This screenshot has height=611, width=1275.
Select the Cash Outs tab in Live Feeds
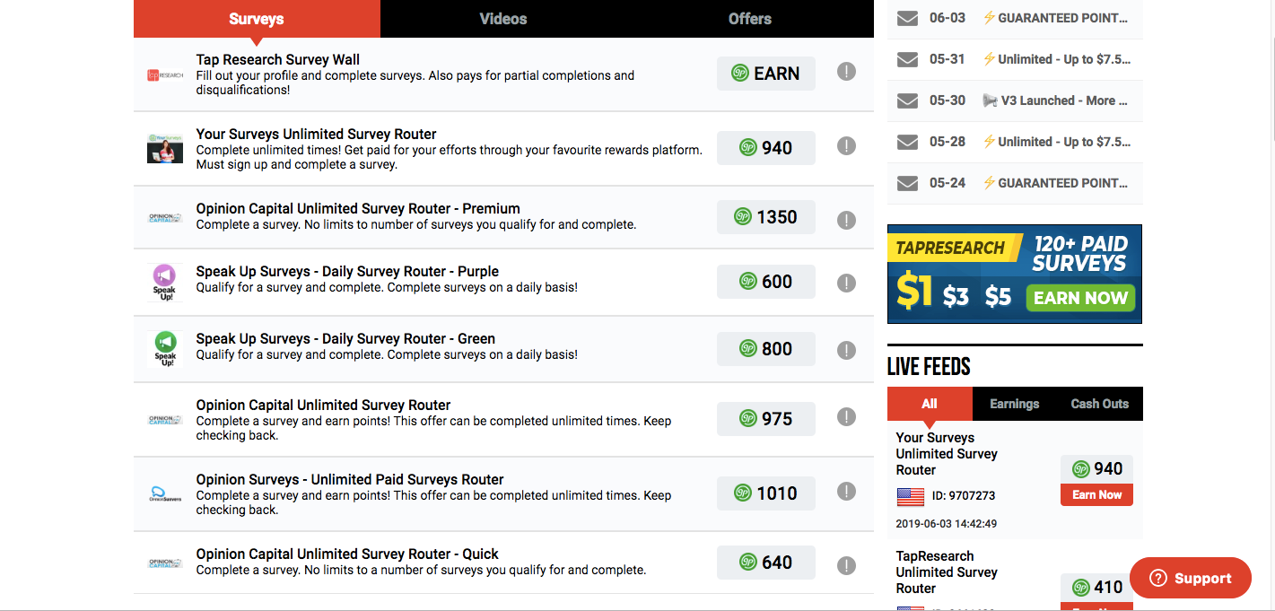1100,404
